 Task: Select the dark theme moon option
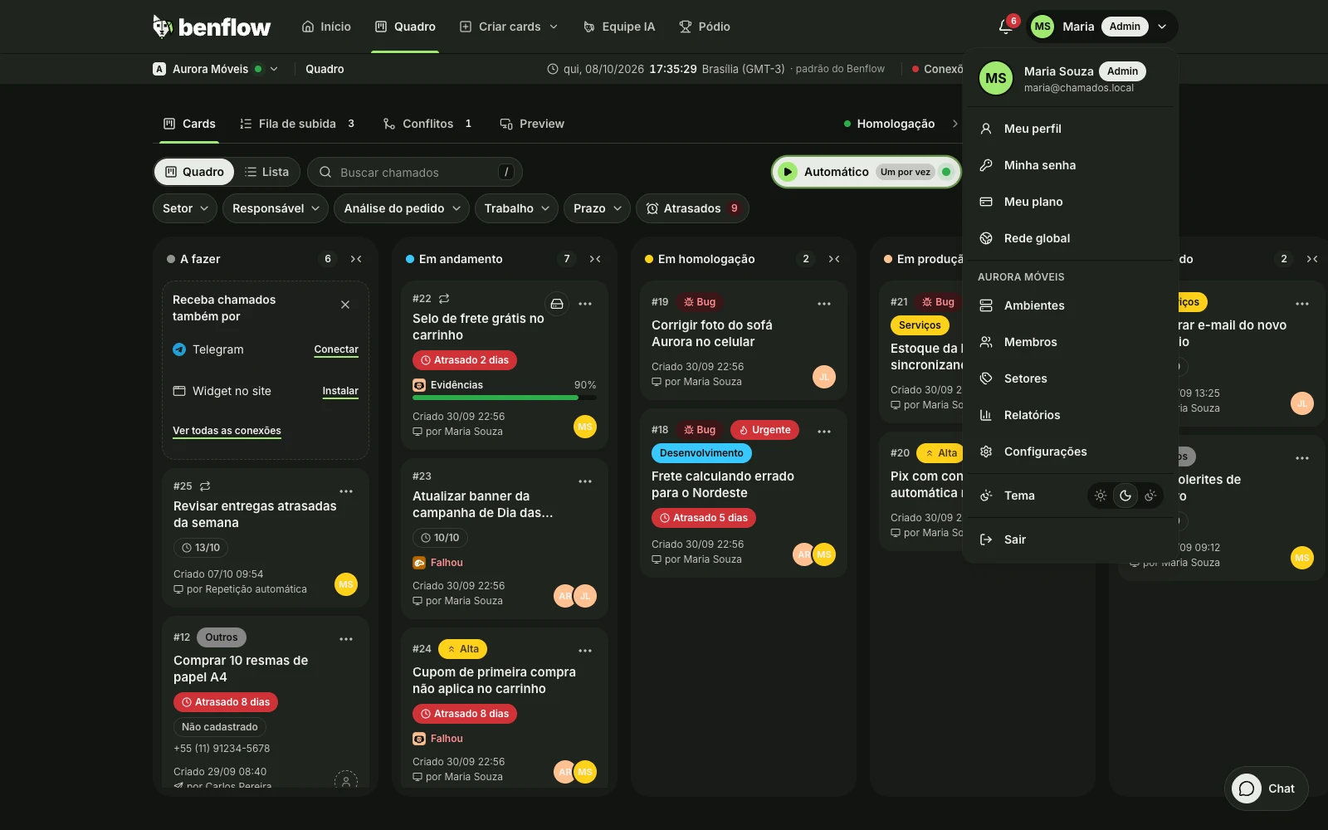pyautogui.click(x=1125, y=496)
